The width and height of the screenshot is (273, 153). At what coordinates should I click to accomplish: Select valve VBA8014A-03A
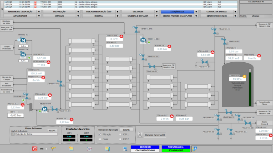pos(218,118)
